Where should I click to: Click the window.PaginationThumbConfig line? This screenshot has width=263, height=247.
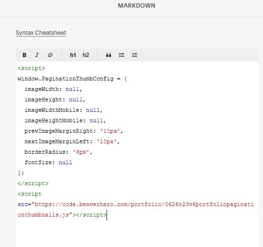click(72, 79)
